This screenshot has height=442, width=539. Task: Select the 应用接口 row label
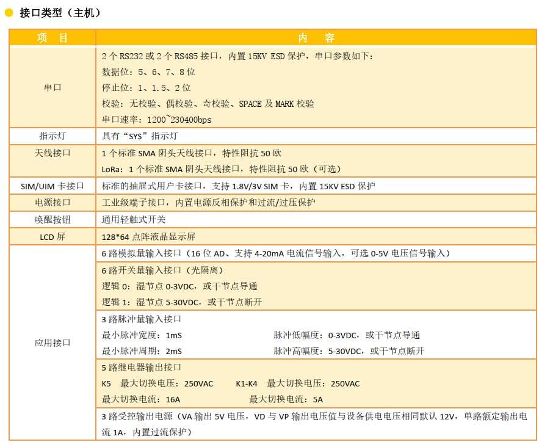pos(52,342)
